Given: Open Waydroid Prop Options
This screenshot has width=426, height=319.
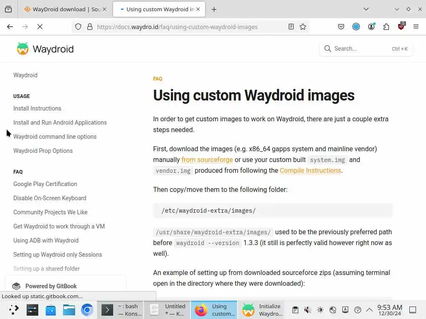Looking at the screenshot, I should [x=43, y=151].
